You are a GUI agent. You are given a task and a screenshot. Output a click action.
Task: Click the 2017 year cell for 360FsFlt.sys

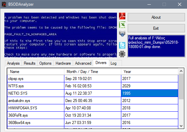click(x=150, y=115)
